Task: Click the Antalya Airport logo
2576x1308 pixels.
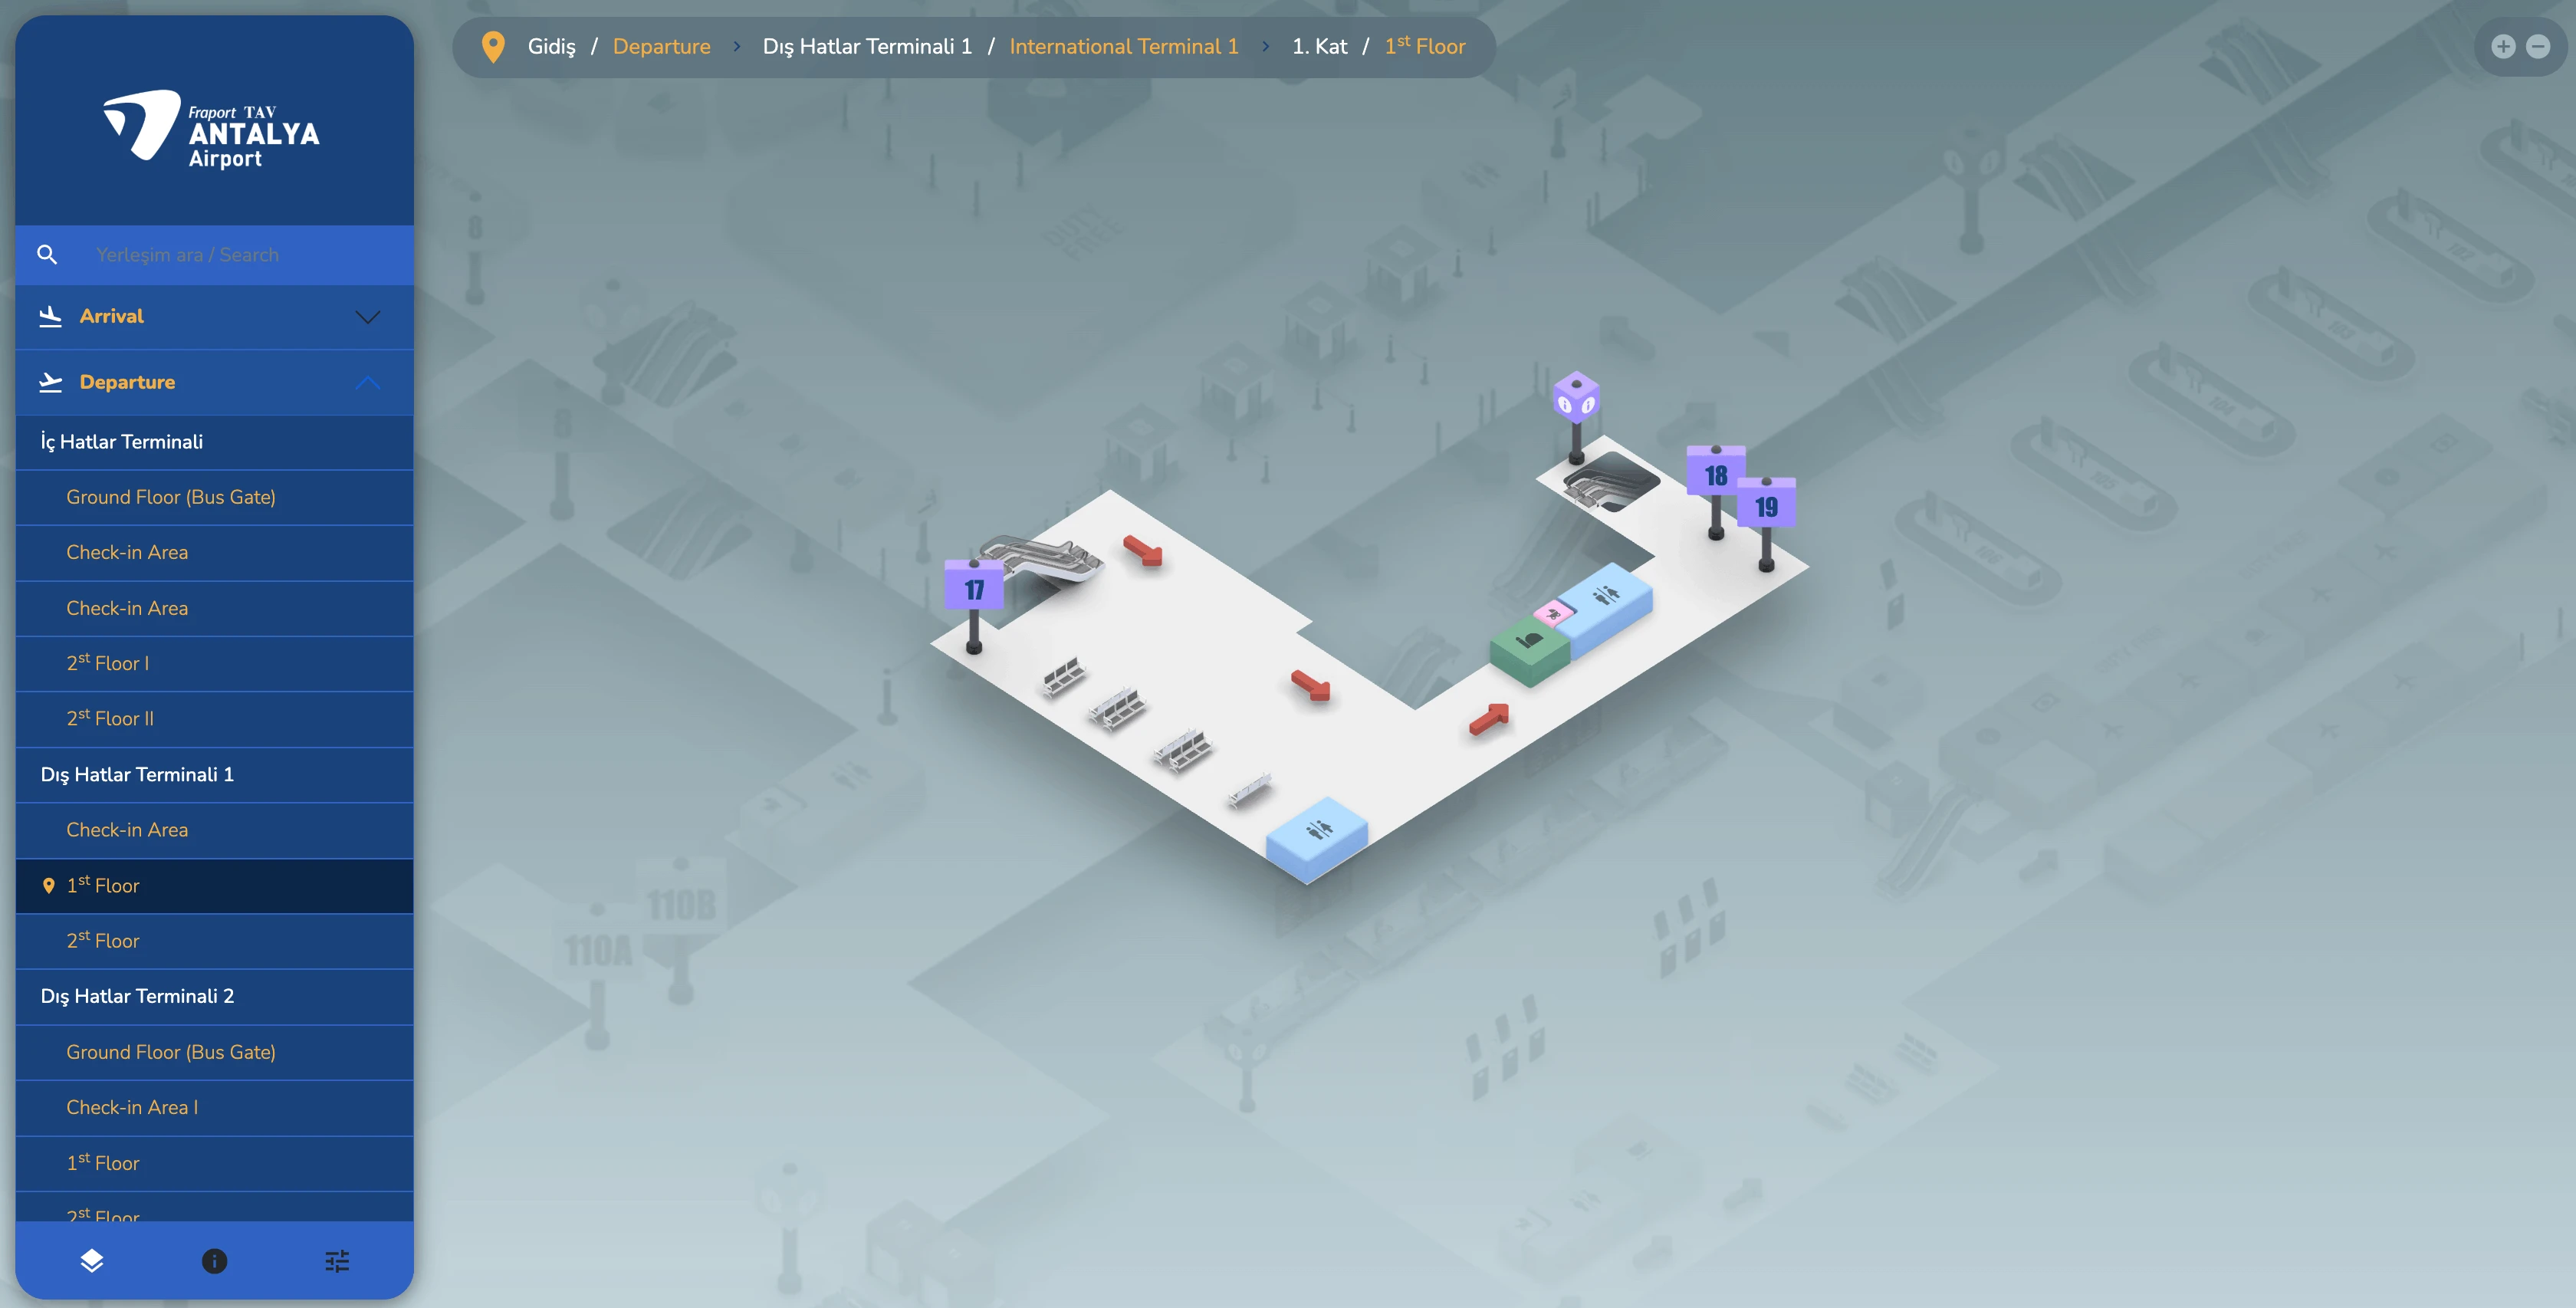Action: [212, 128]
